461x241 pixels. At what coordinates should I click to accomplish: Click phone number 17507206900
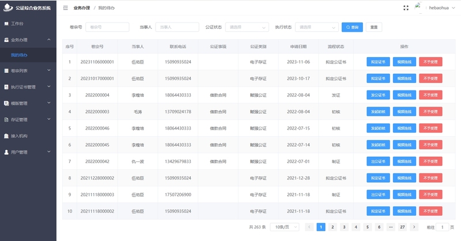[x=178, y=194]
